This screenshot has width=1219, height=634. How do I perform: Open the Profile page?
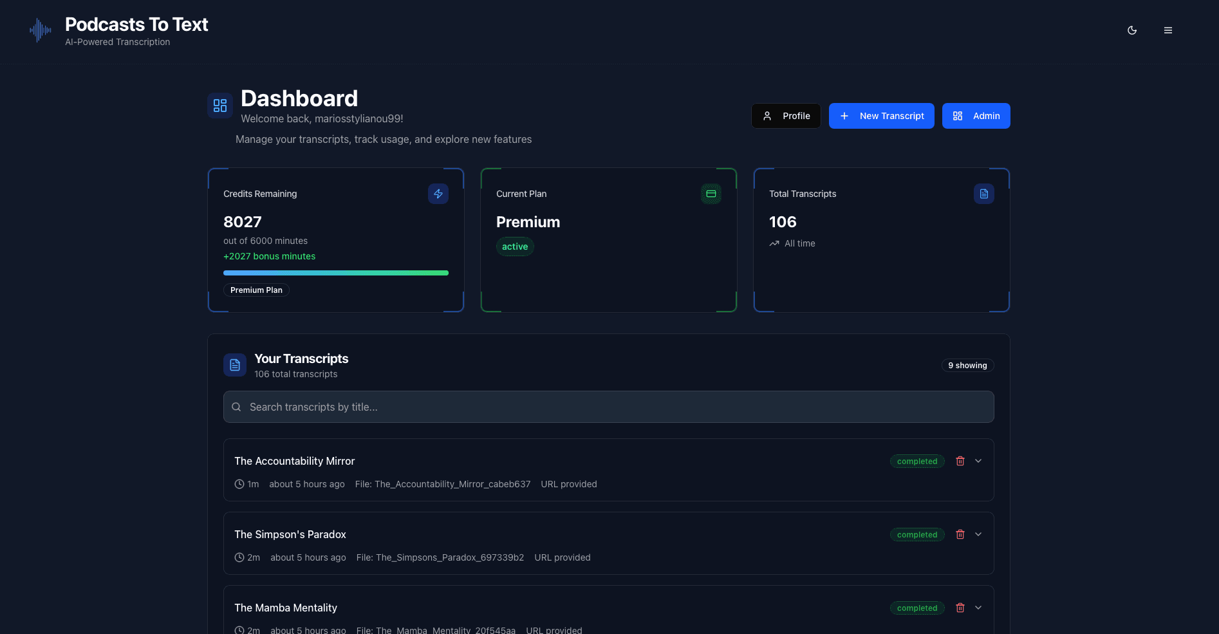point(786,116)
